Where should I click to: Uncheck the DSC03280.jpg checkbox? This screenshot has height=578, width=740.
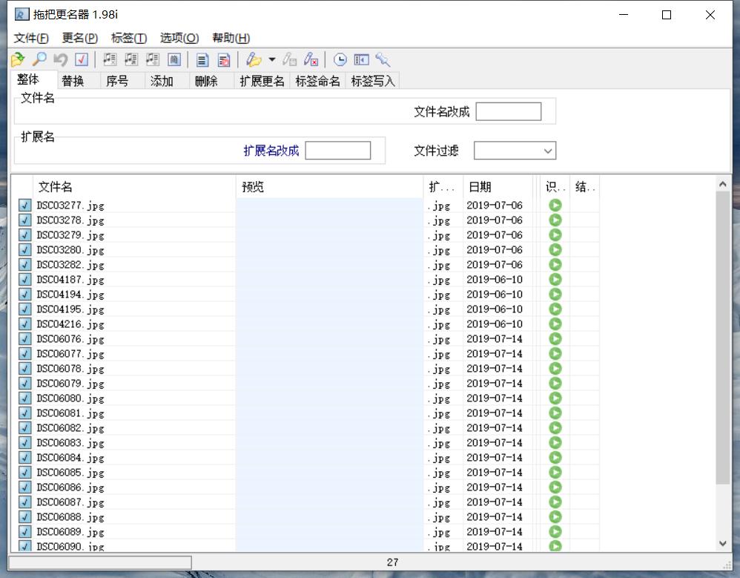[x=24, y=250]
